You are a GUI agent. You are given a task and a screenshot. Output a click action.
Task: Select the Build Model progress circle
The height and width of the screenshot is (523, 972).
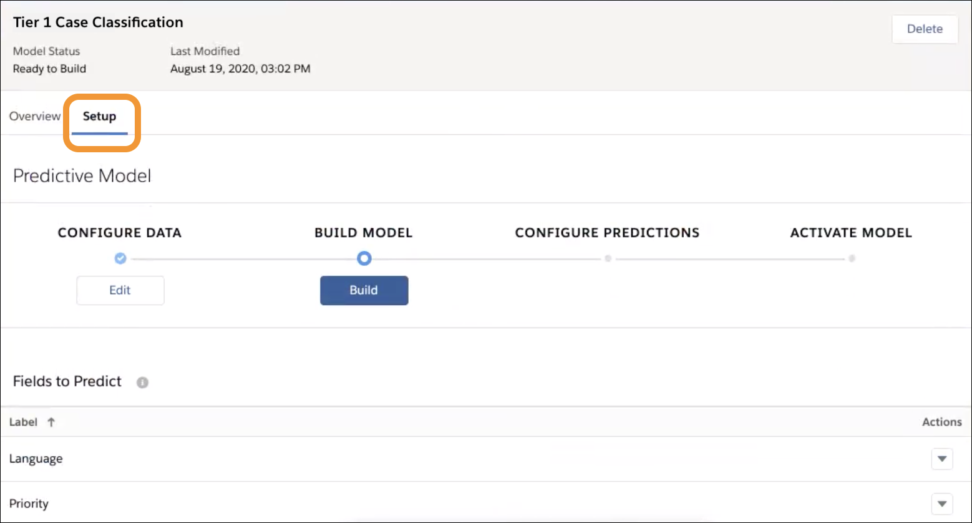364,258
